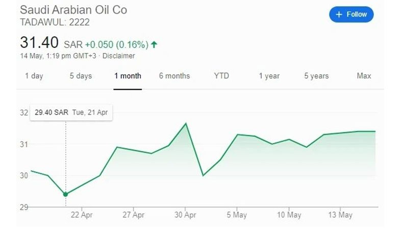The image size is (401, 241).
Task: Click the 29.40 SAR tooltip box
Action: tap(71, 112)
